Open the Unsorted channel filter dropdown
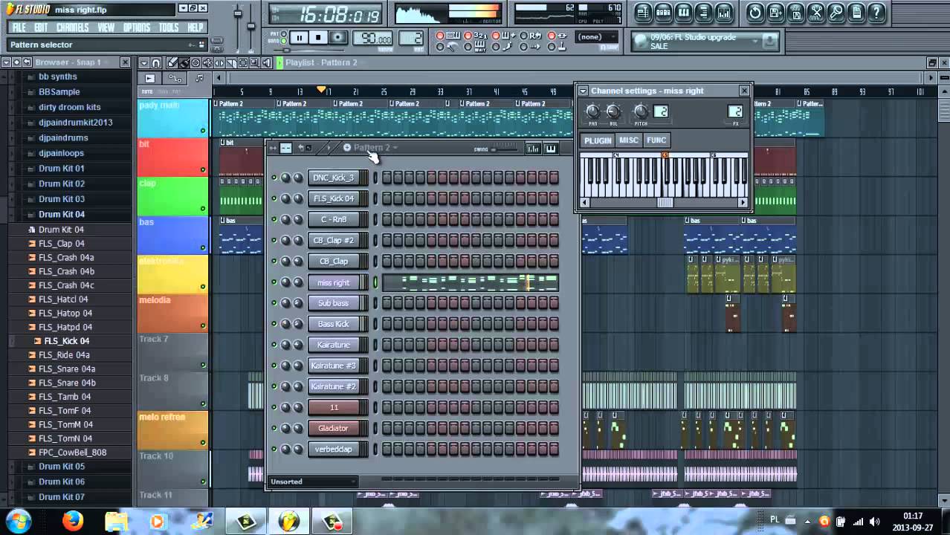 pos(312,481)
